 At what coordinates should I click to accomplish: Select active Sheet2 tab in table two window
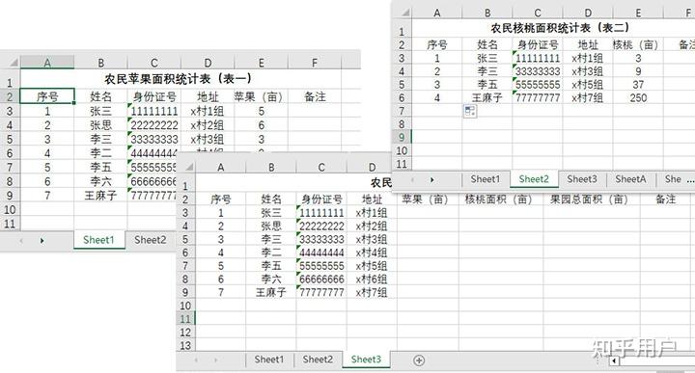[x=534, y=179]
